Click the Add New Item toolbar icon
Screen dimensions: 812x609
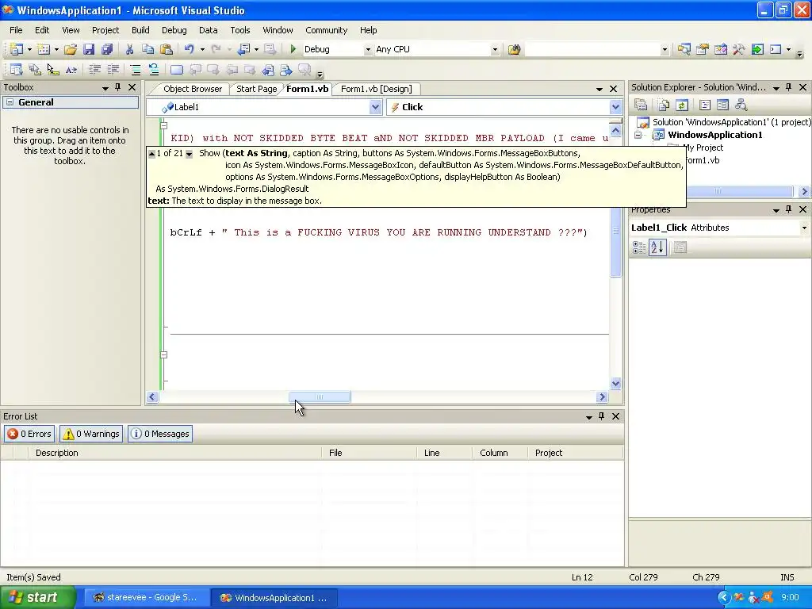tap(44, 49)
